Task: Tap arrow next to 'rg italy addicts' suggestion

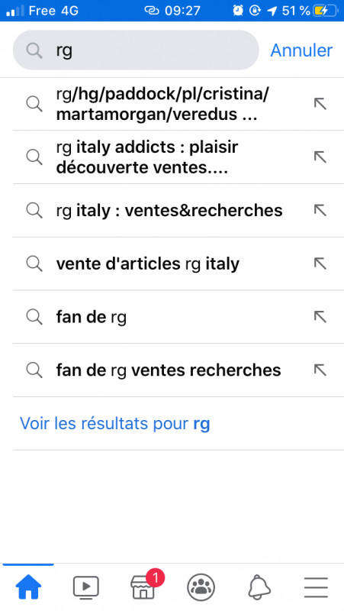Action: click(x=320, y=157)
